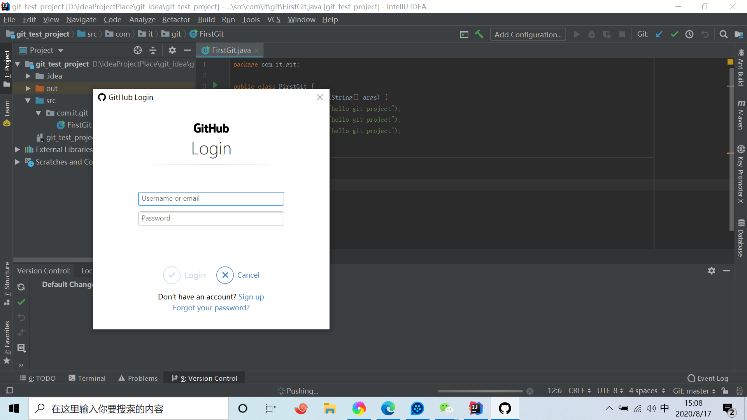
Task: Toggle the Key Promoter X window
Action: 741,174
